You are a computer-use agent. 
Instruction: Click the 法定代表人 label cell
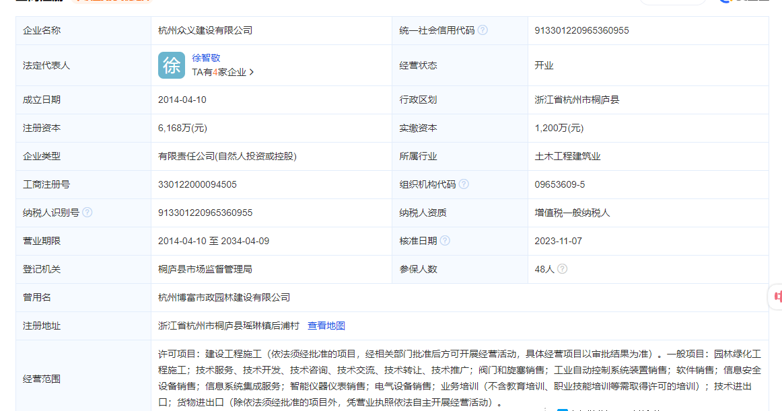[x=83, y=65]
